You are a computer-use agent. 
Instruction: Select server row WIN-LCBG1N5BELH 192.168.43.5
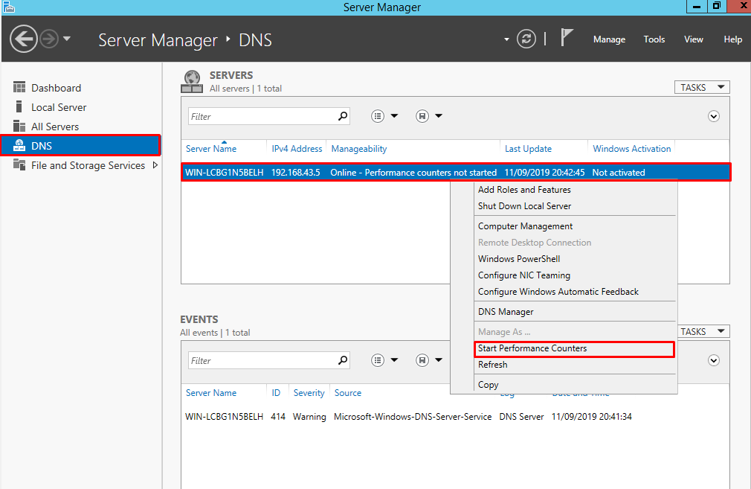click(456, 172)
